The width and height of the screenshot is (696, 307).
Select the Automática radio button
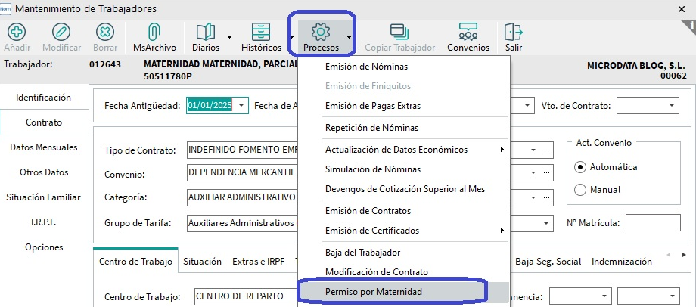click(x=581, y=166)
